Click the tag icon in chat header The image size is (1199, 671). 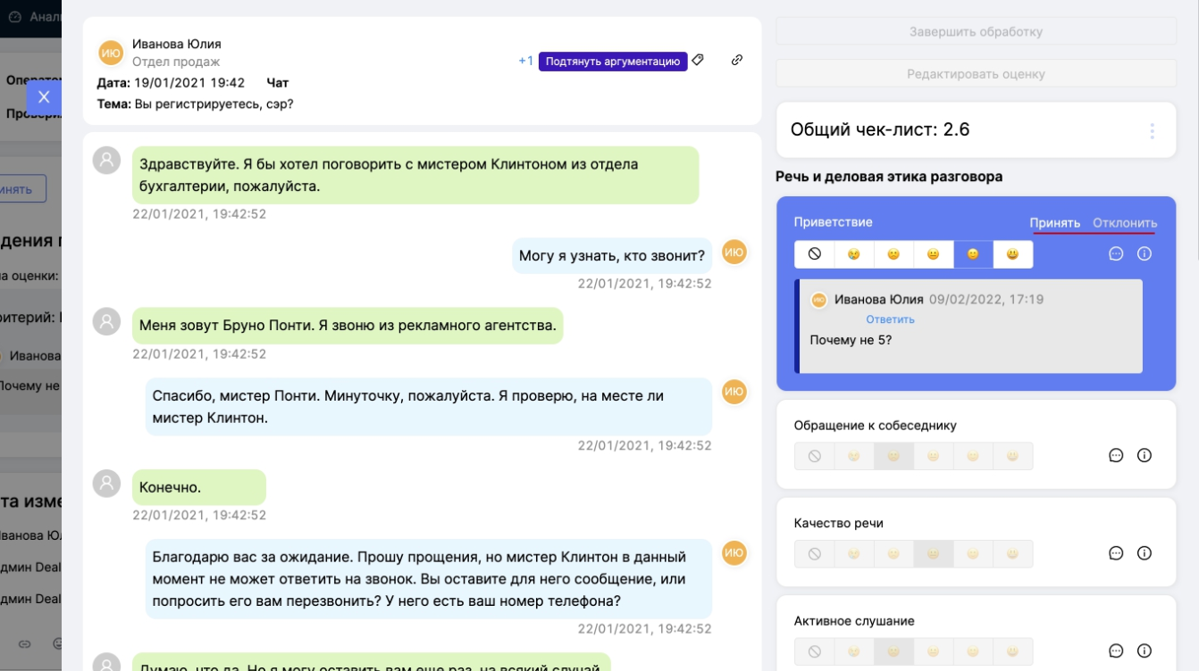(x=699, y=60)
